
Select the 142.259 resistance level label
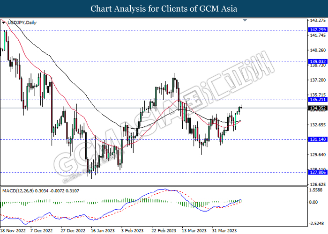(318, 30)
